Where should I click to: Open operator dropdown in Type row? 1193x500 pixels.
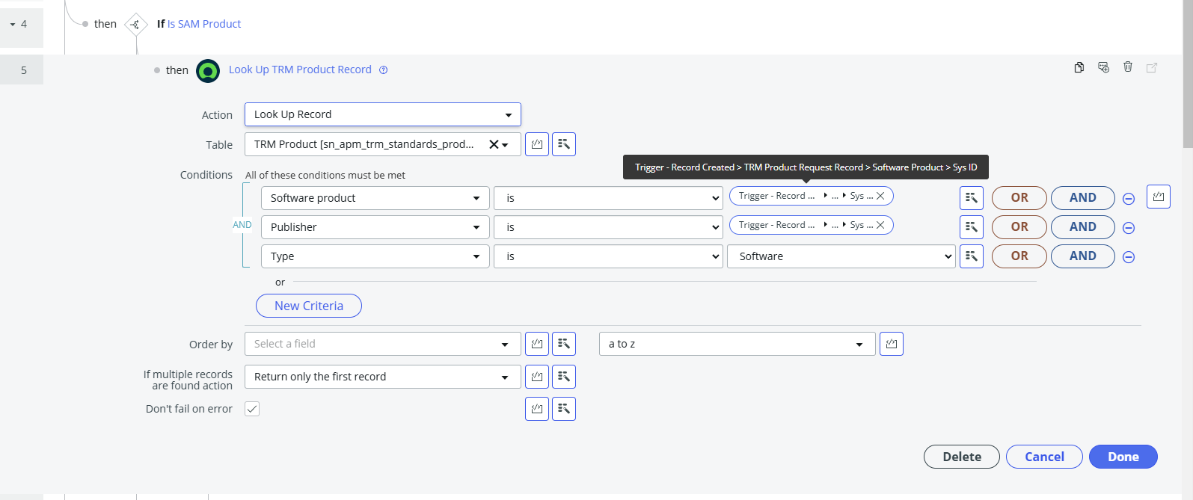[x=609, y=256]
